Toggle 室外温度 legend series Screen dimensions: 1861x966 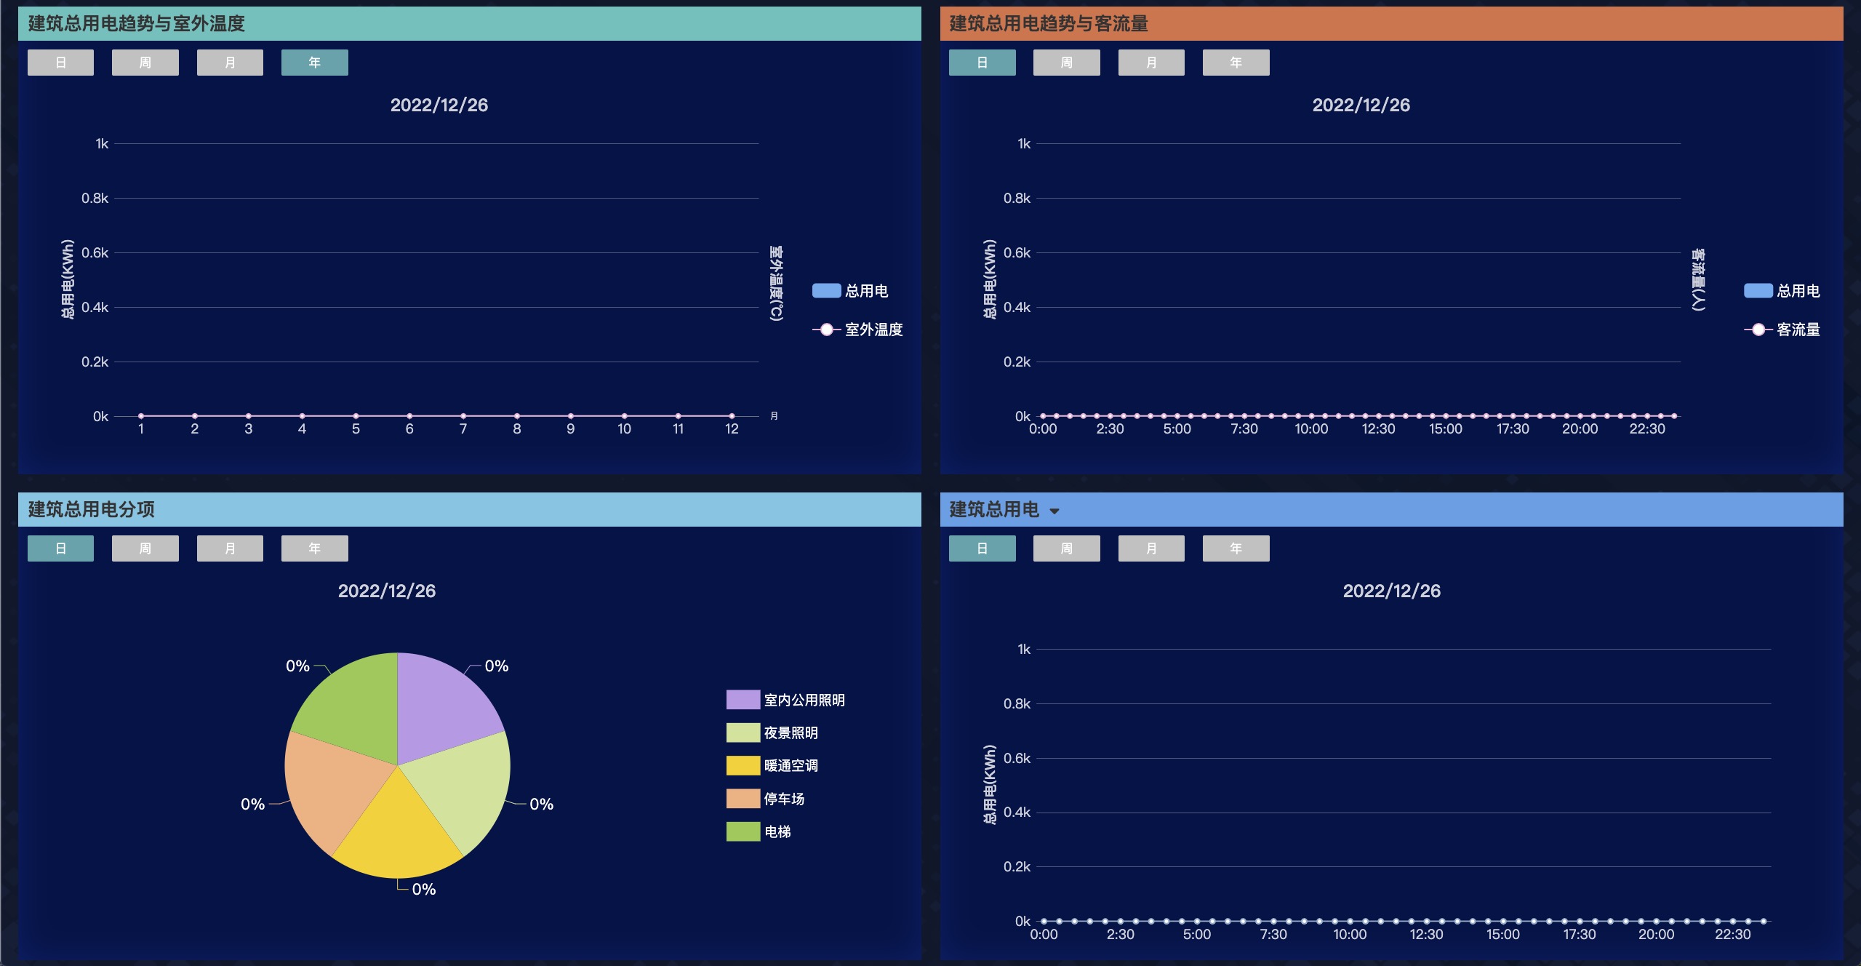click(857, 330)
